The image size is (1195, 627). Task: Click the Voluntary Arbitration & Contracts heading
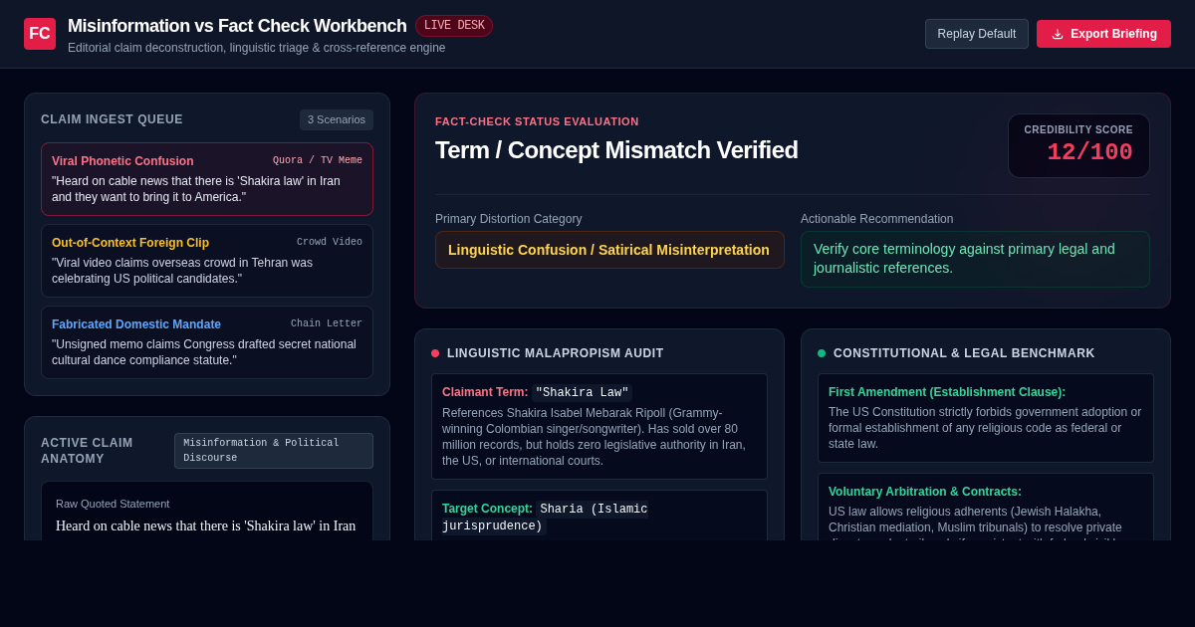click(x=925, y=492)
